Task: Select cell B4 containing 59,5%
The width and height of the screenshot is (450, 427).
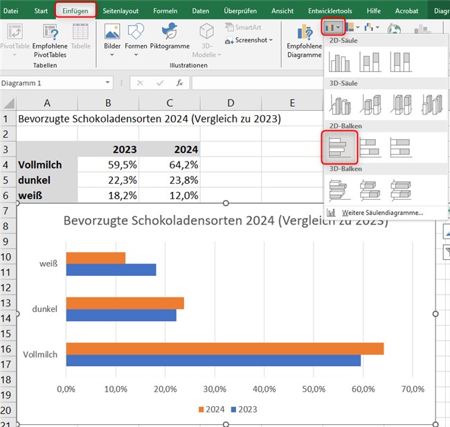Action: pyautogui.click(x=107, y=165)
